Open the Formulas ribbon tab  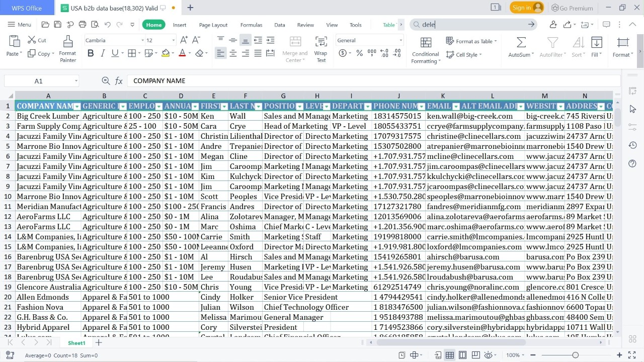(x=251, y=25)
